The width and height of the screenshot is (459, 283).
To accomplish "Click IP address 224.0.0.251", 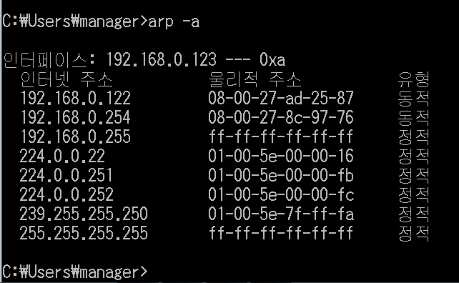I will (66, 175).
